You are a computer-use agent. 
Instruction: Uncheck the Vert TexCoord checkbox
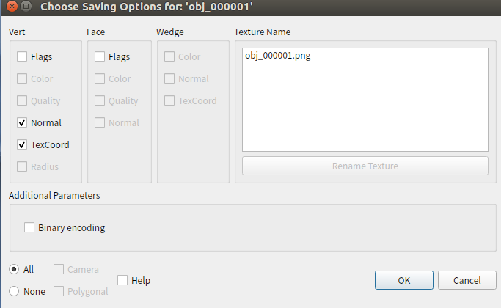point(22,144)
